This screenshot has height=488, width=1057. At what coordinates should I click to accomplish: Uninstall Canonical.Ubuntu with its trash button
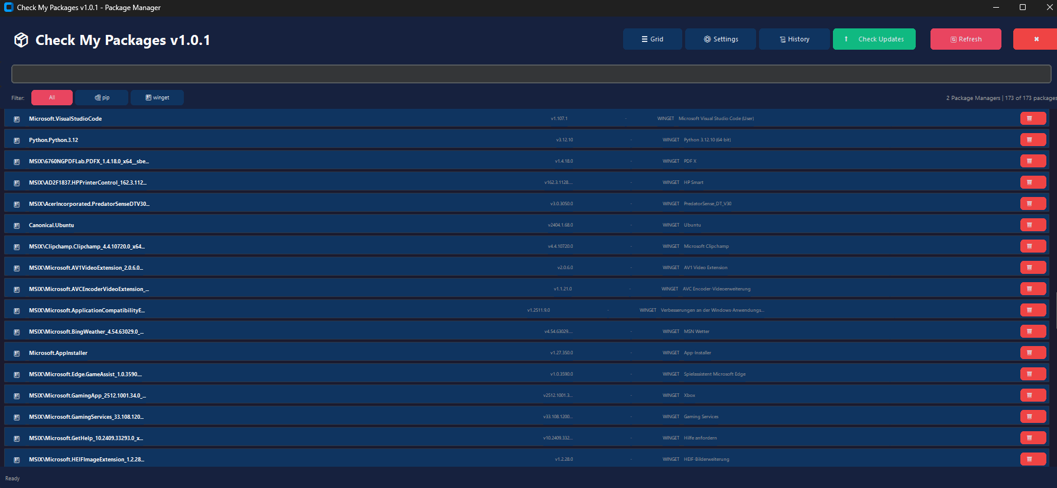click(1033, 225)
